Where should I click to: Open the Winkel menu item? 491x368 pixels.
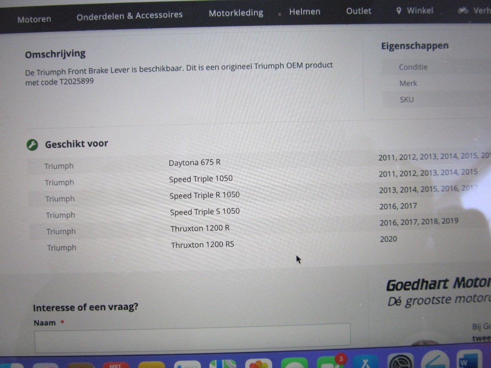click(420, 11)
